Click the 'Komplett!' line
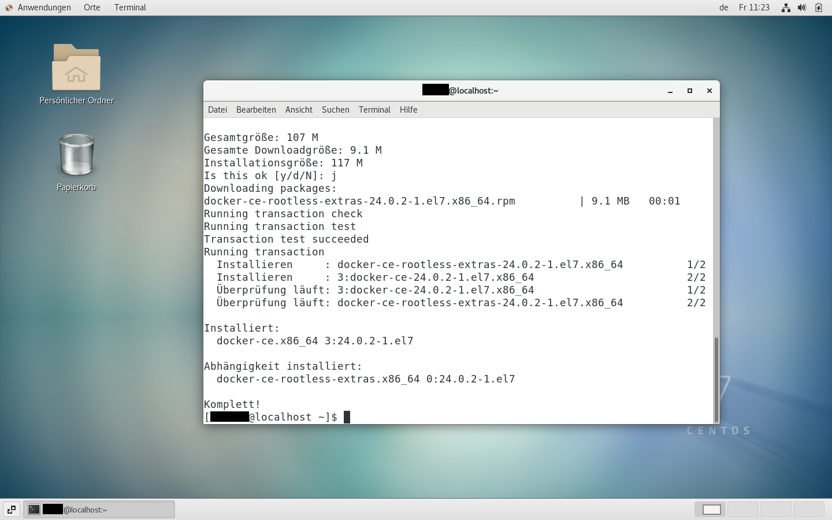Viewport: 832px width, 520px height. pyautogui.click(x=232, y=404)
